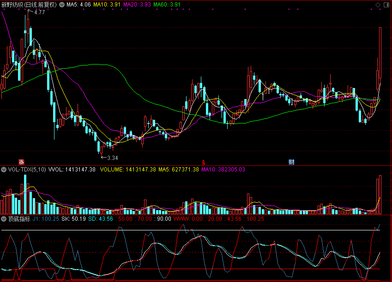The width and height of the screenshot is (392, 282).
Task: Click the circular arrow icon at top right
Action: click(x=386, y=5)
